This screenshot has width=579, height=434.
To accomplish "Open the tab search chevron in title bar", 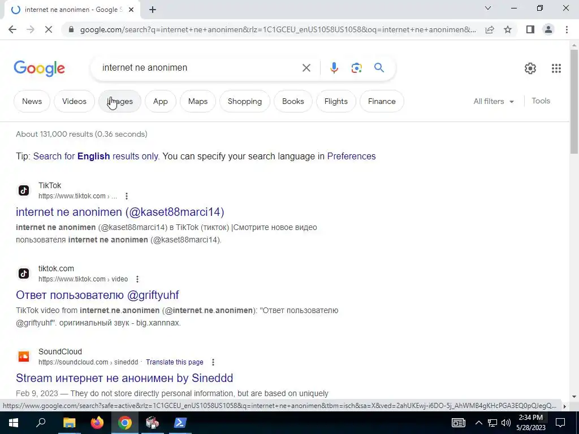I will coord(488,8).
